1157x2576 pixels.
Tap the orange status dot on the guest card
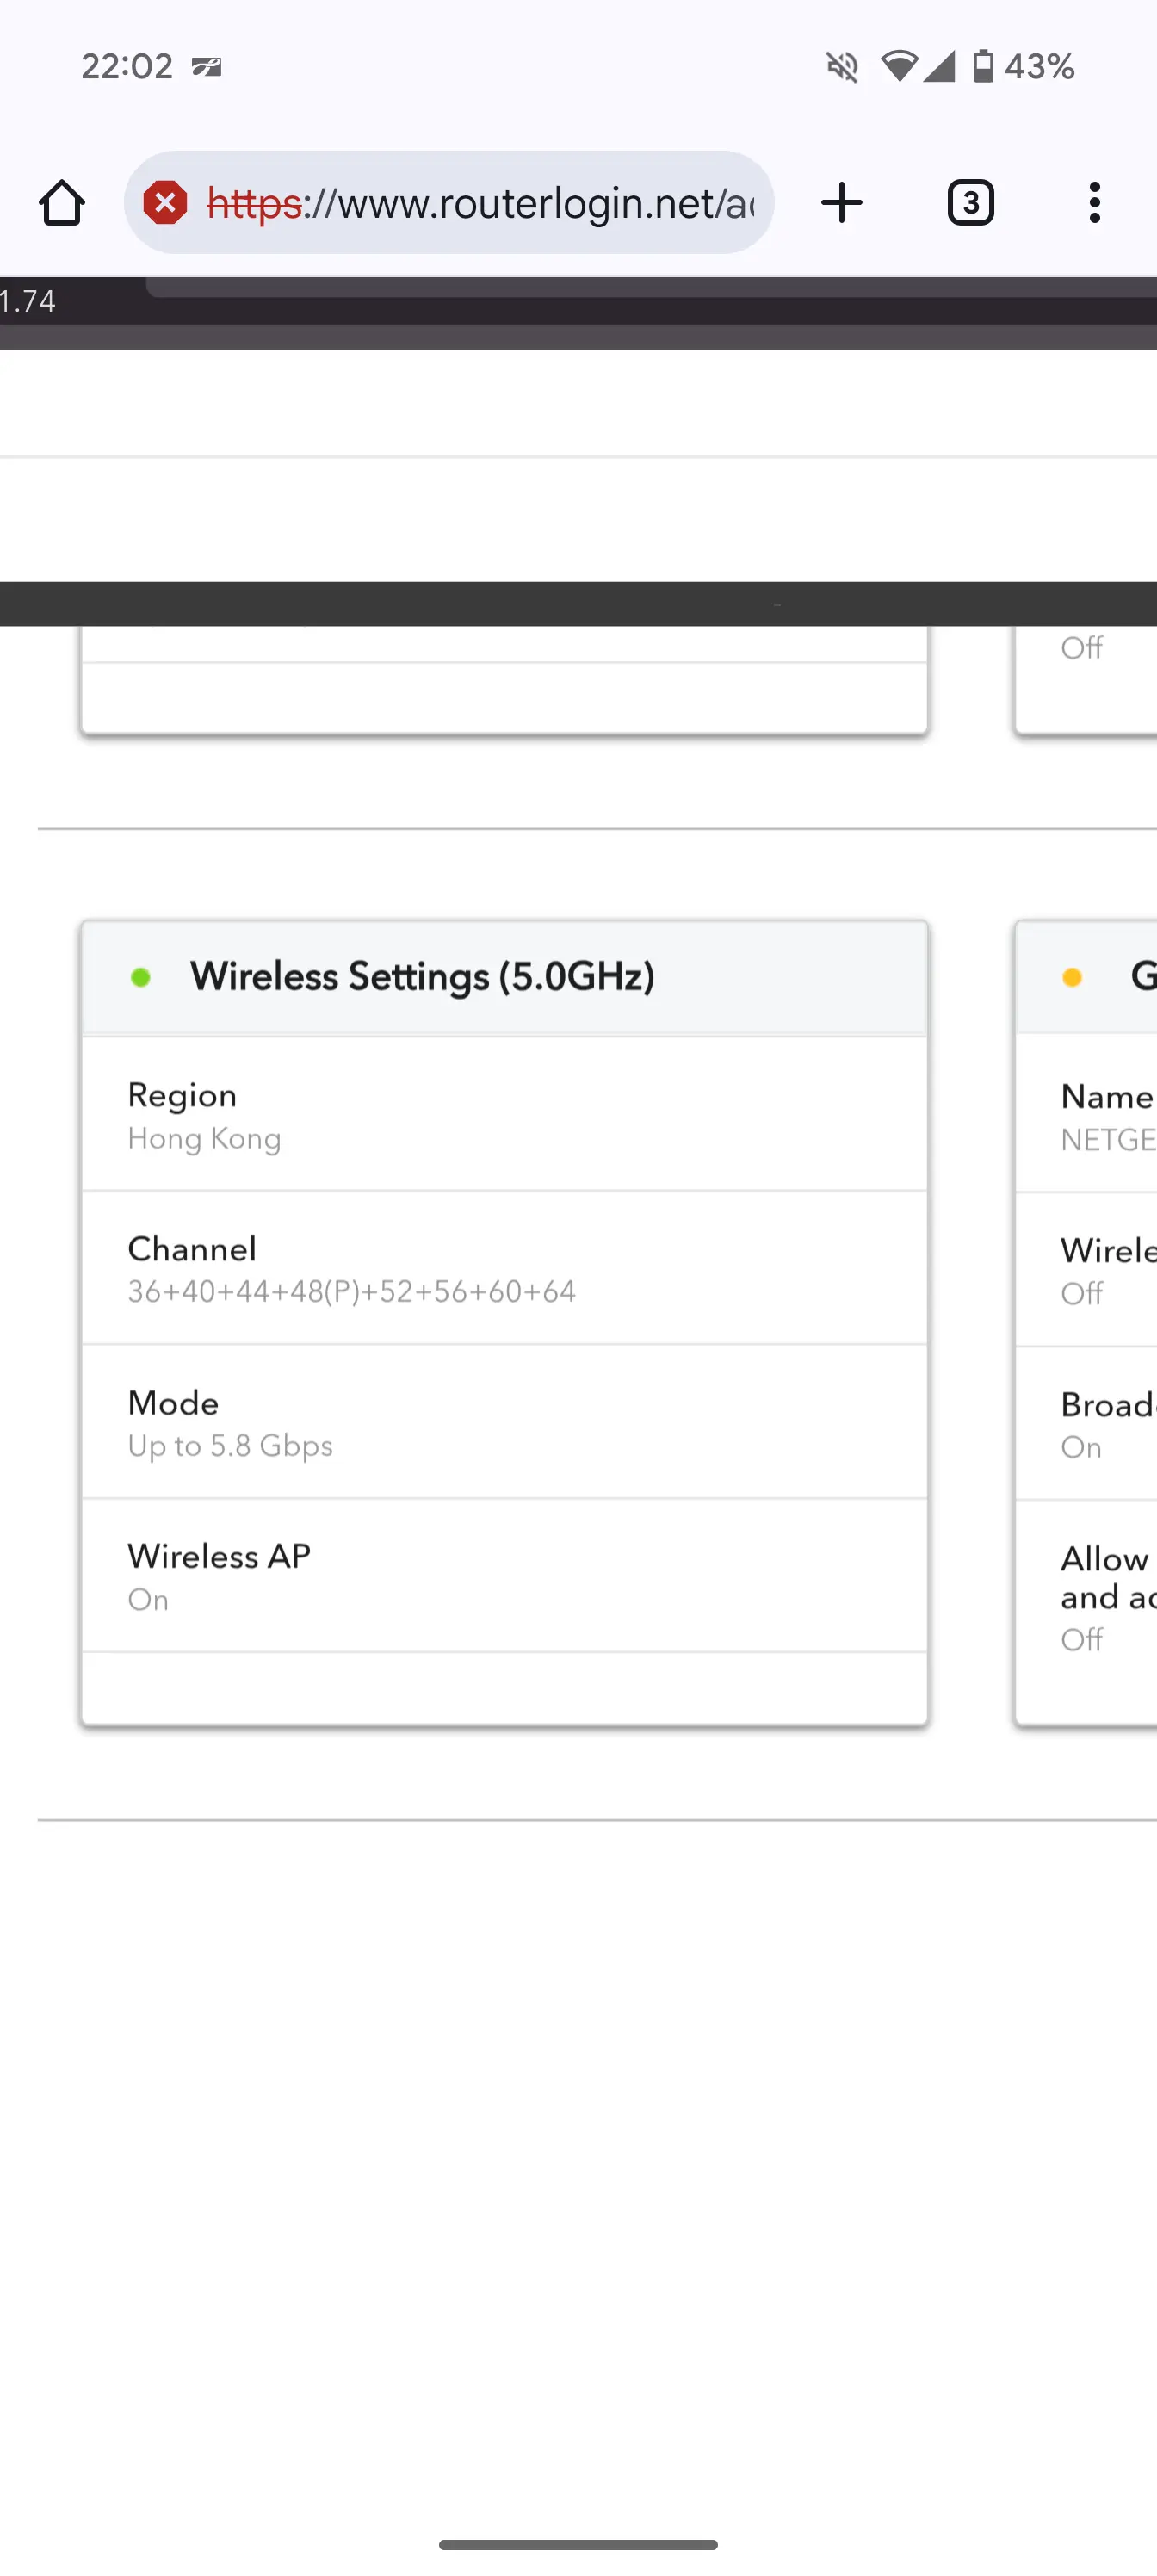[1071, 977]
